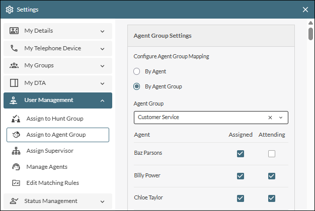Clear the Customer Service selection with X
The image size is (315, 211).
270,118
